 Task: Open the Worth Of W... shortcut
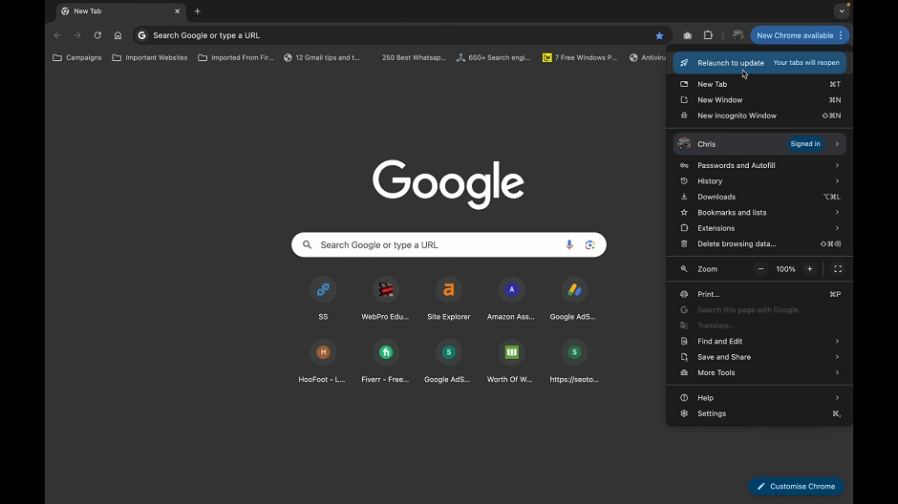coord(511,362)
